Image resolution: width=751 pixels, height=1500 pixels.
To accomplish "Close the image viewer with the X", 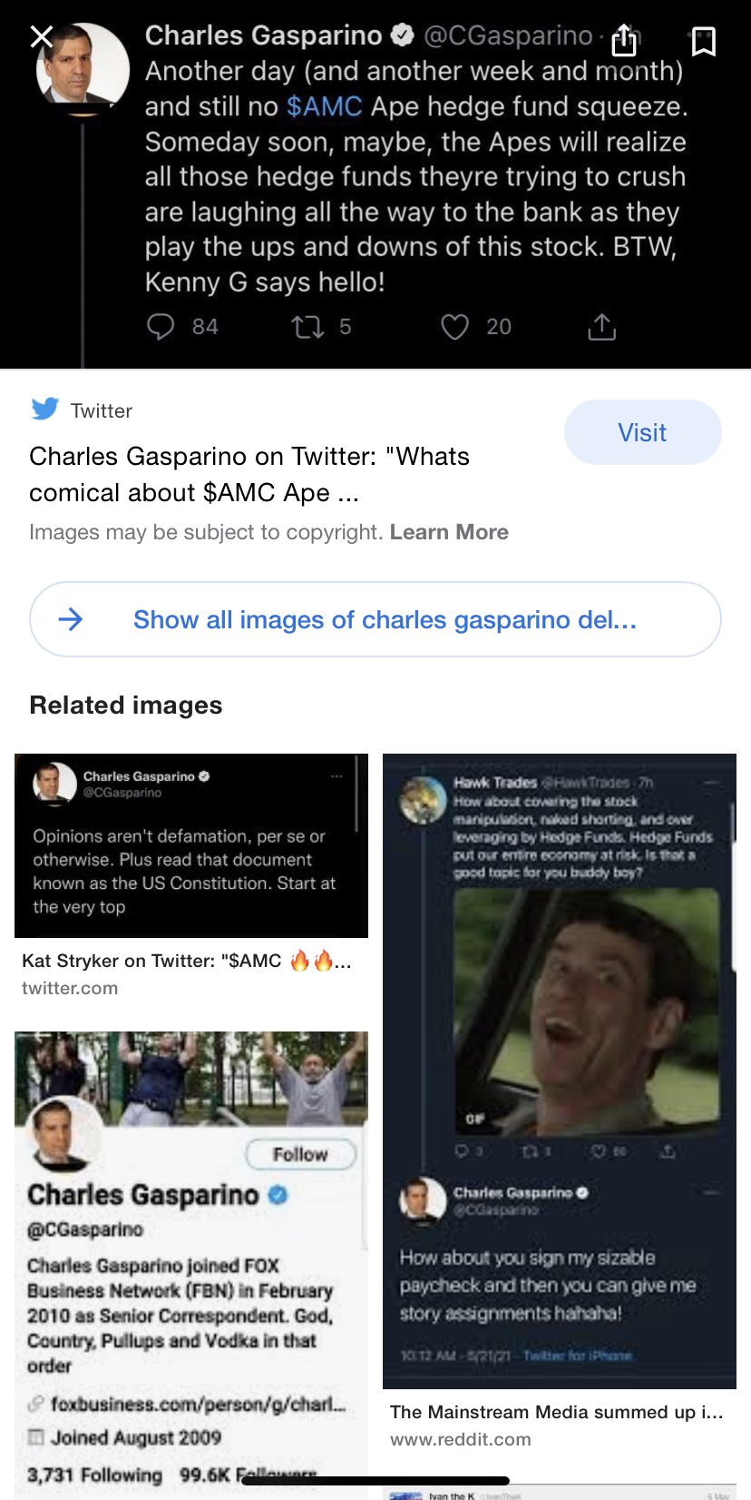I will pyautogui.click(x=42, y=37).
